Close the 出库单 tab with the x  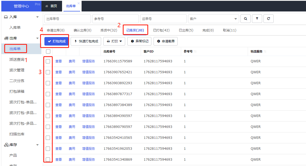click(x=78, y=3)
